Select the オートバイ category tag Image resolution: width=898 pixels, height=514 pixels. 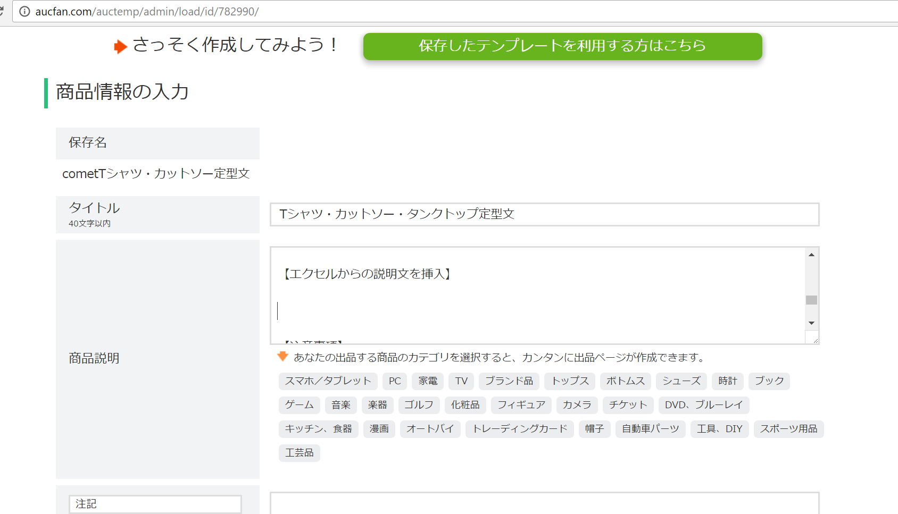coord(430,429)
